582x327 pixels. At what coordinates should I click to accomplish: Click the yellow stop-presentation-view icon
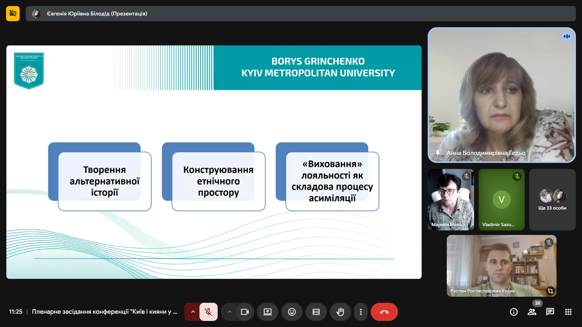13,14
